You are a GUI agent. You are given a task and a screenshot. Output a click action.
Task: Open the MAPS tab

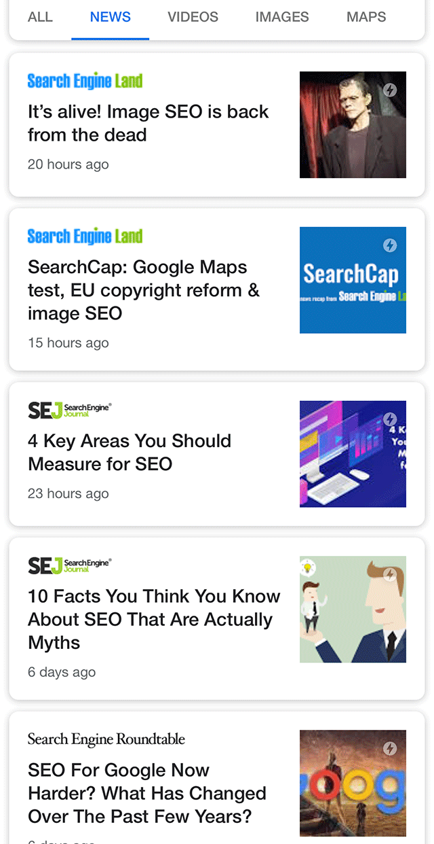pos(366,17)
